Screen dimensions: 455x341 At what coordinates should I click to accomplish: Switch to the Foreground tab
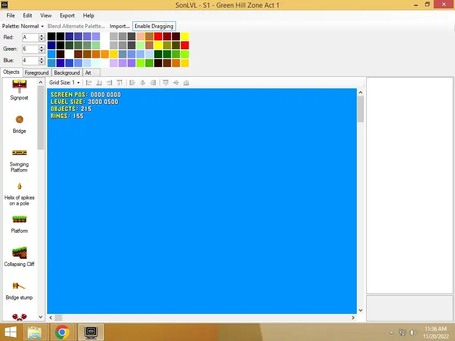36,73
